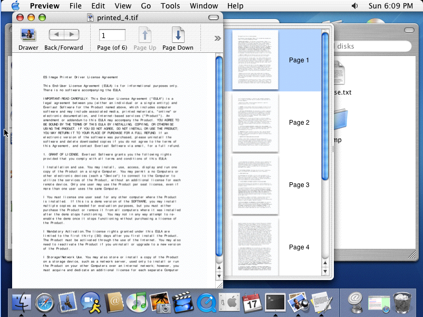Screen dimensions: 423x317
Task: Open Mail from the Dock
Action: 68,302
